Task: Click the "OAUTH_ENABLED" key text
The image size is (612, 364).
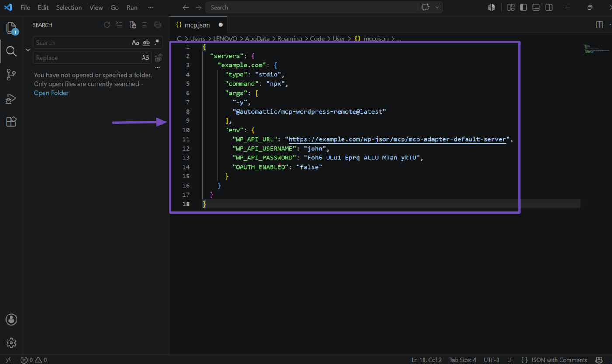Action: click(x=261, y=167)
